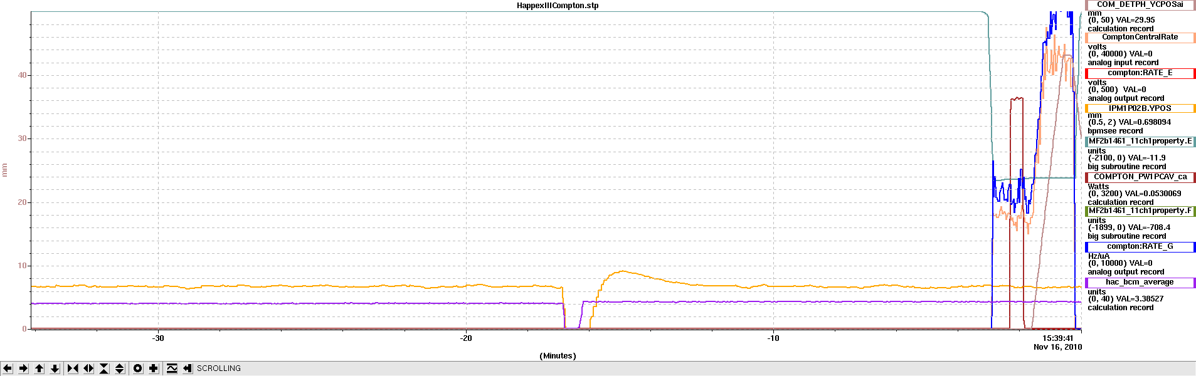1196x376 pixels.
Task: Click the 15:39:41 timestamp
Action: click(x=1058, y=338)
